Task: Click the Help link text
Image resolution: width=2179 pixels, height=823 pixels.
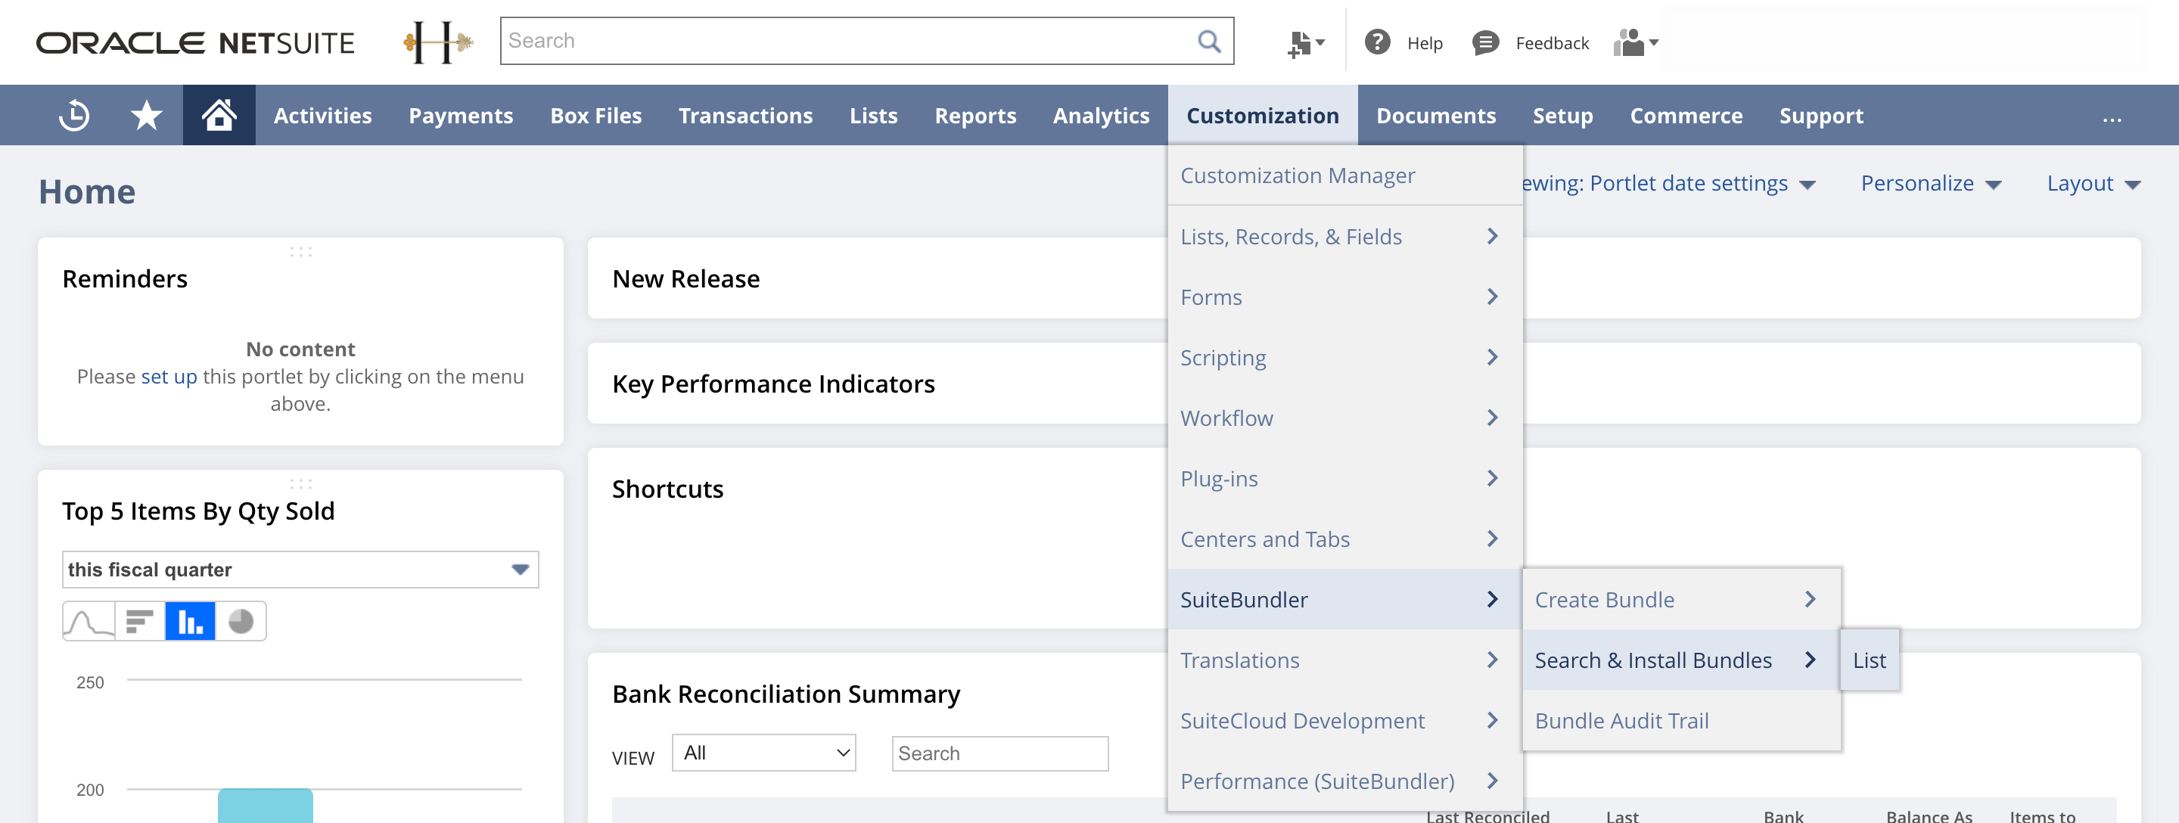Action: coord(1425,43)
